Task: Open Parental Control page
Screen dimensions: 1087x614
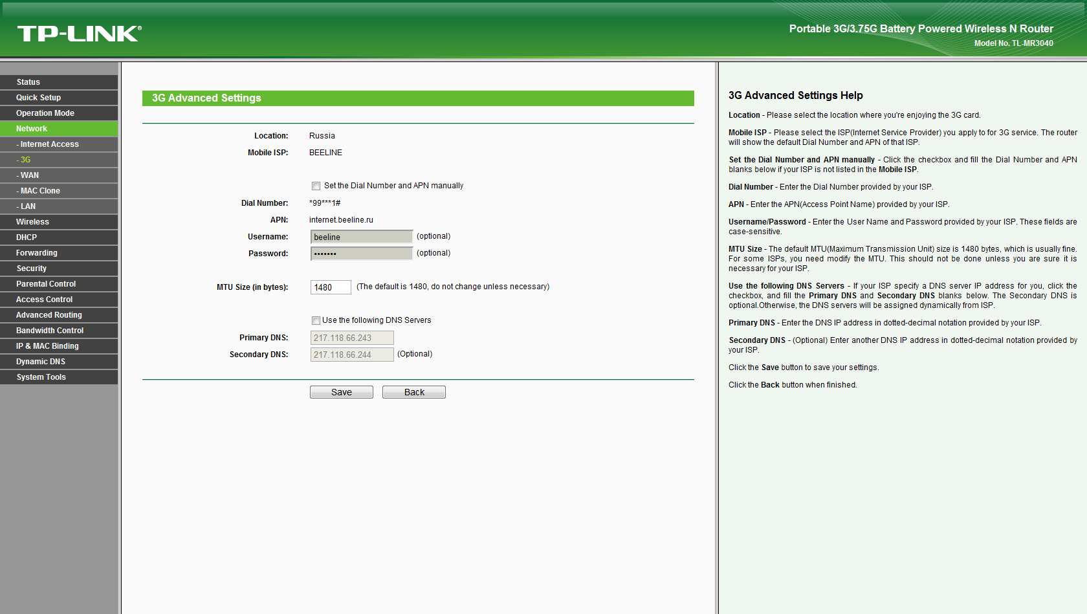Action: [x=59, y=284]
